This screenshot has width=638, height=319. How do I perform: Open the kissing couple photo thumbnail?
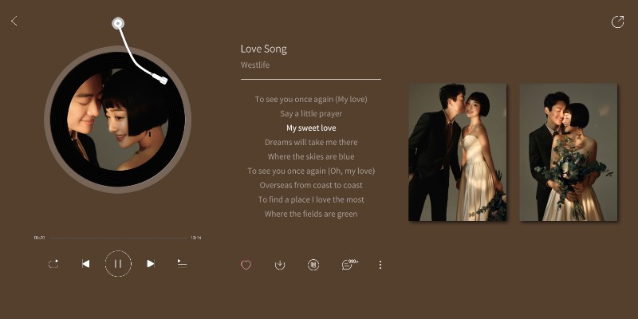(457, 152)
